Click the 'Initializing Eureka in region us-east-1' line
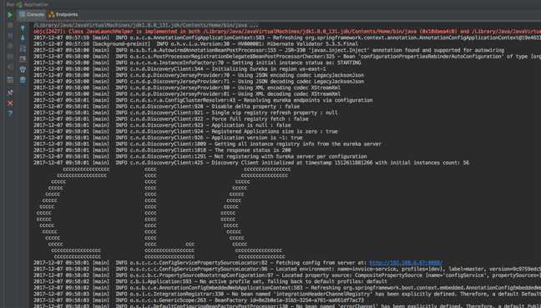Screen dimensions: 541x308 [x=179, y=69]
